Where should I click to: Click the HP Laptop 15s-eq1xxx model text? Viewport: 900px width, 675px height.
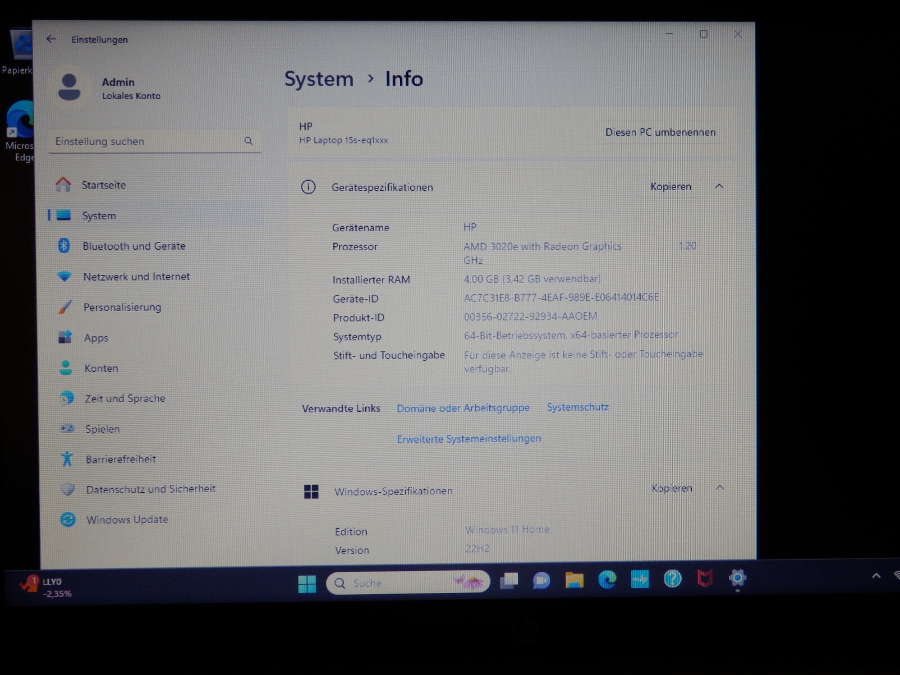point(343,140)
